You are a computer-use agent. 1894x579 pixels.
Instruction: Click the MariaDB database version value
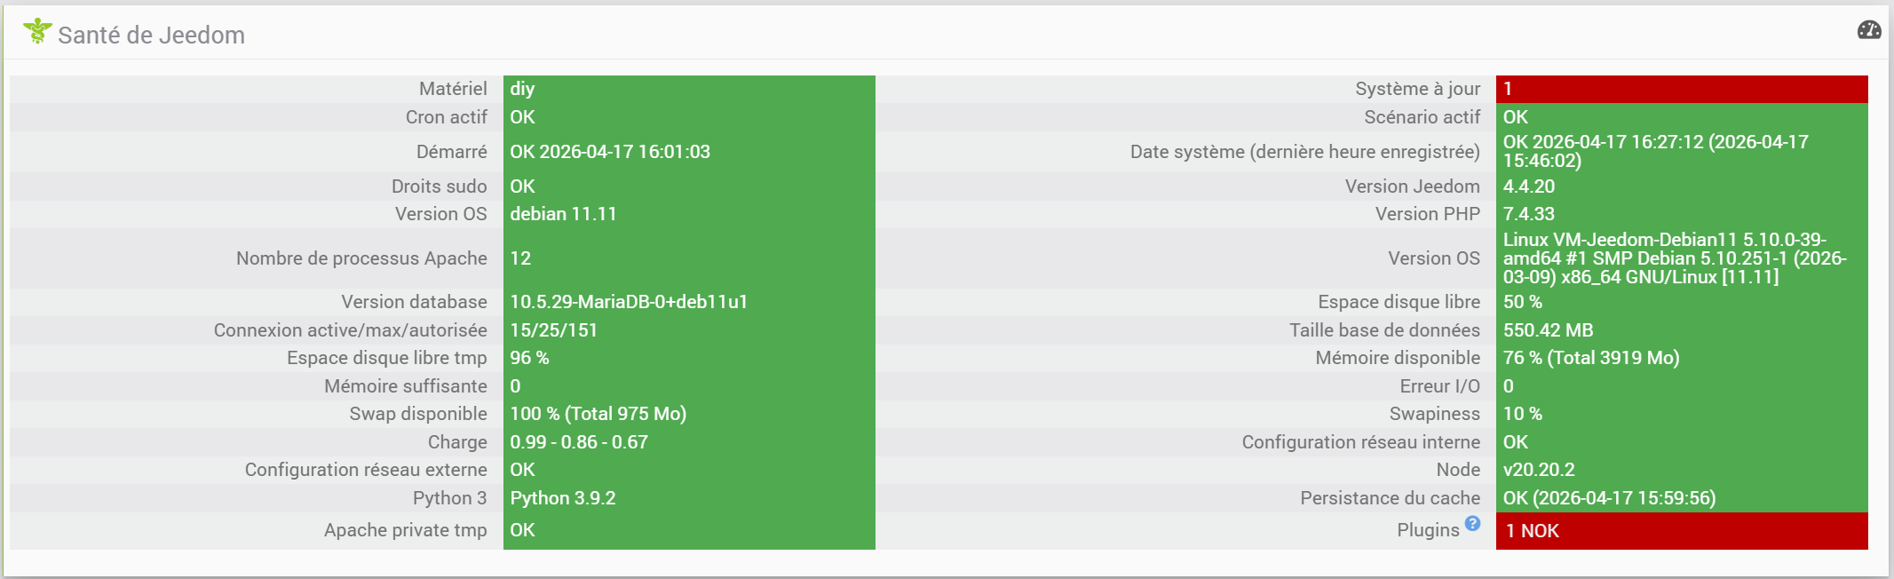pyautogui.click(x=629, y=302)
